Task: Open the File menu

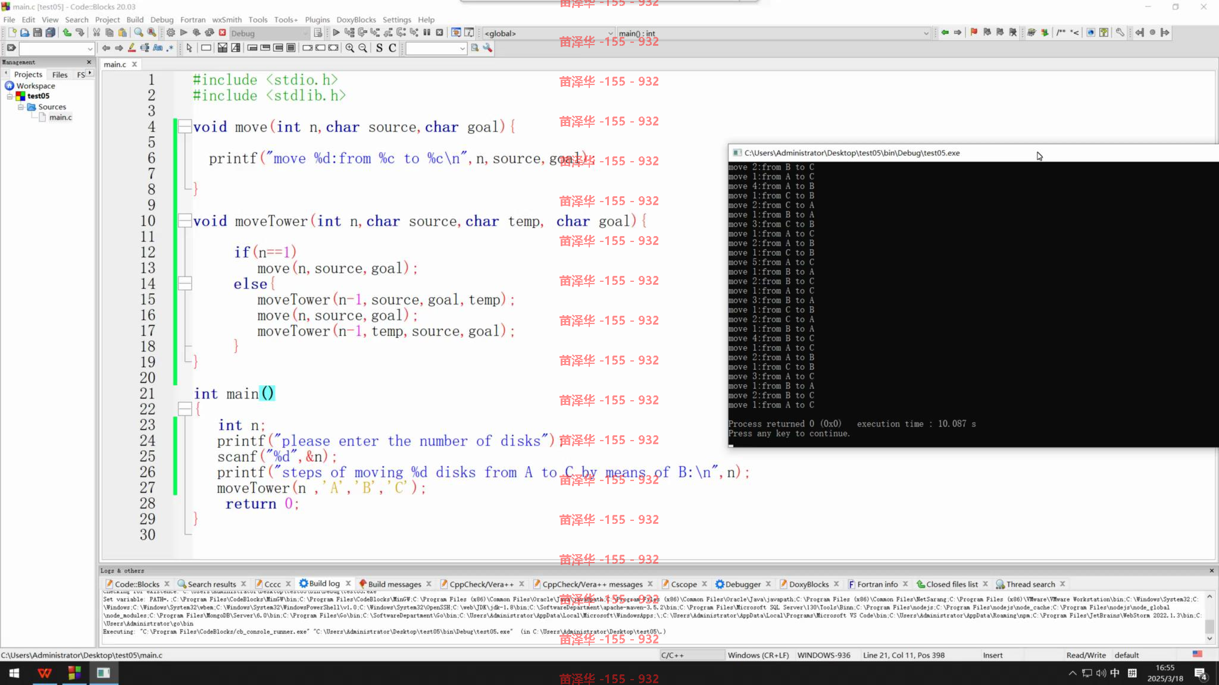Action: (x=10, y=20)
